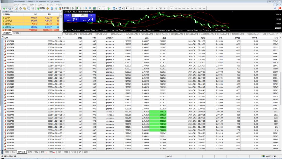The image size is (282, 159).
Task: Switch chart to candlestick mode
Action: (77, 8)
